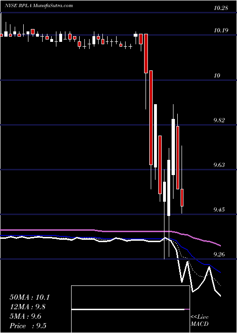
Task: Click the 9.45 price axis label
Action: click(219, 210)
